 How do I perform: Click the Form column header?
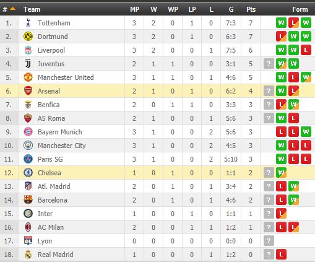(300, 9)
